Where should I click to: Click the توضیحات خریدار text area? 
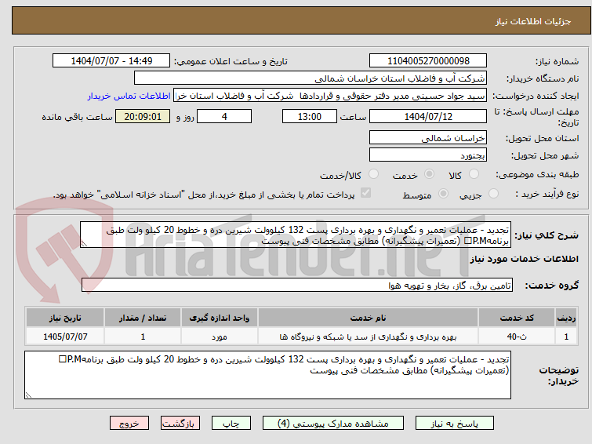(267, 375)
